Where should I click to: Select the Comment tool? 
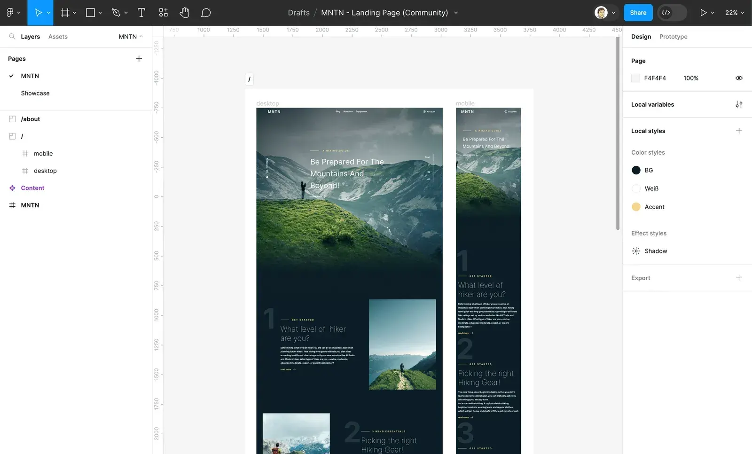pyautogui.click(x=206, y=13)
